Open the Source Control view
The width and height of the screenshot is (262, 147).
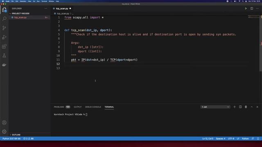coord(4,28)
